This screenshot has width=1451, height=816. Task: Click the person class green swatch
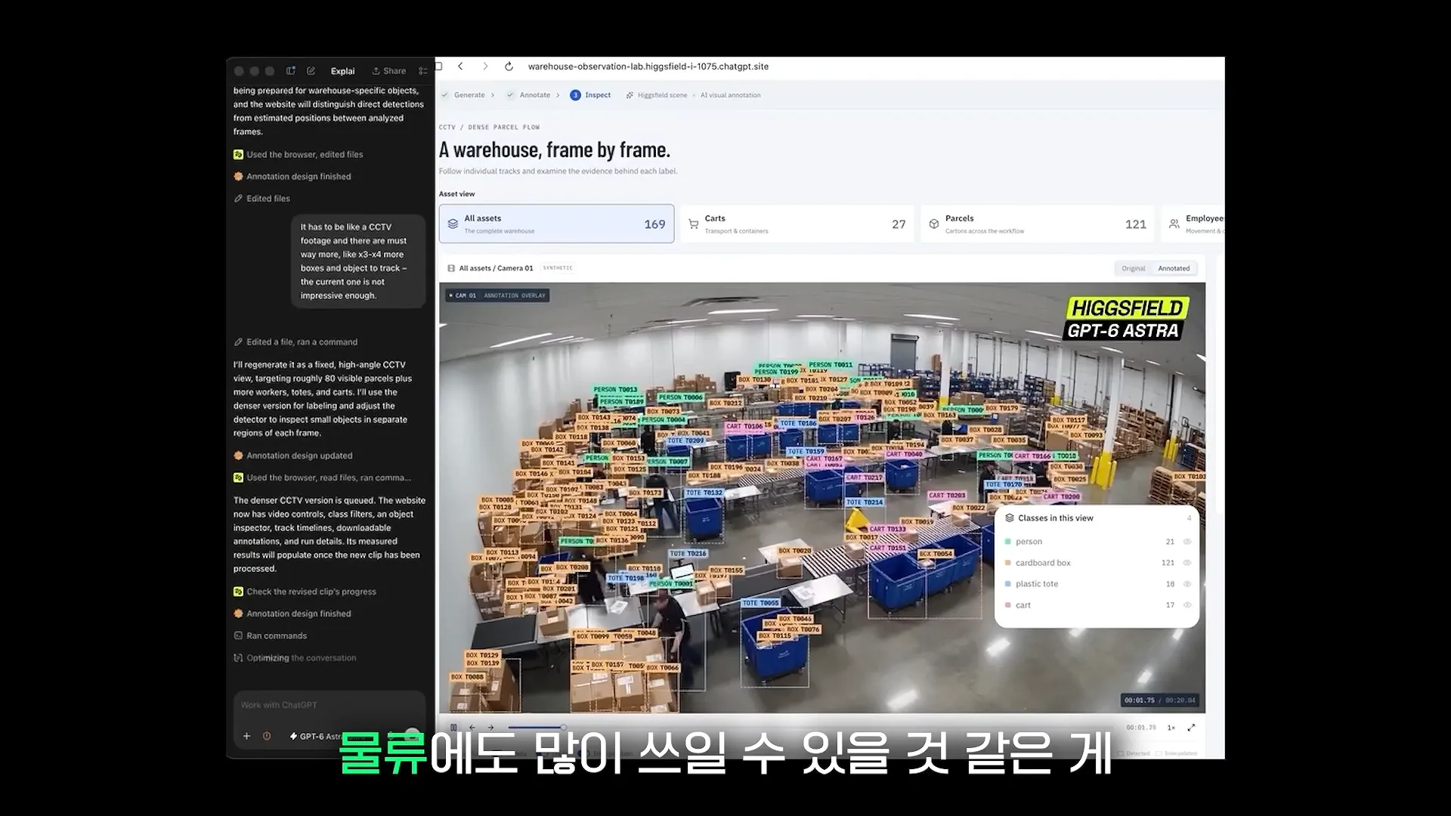pyautogui.click(x=1008, y=542)
